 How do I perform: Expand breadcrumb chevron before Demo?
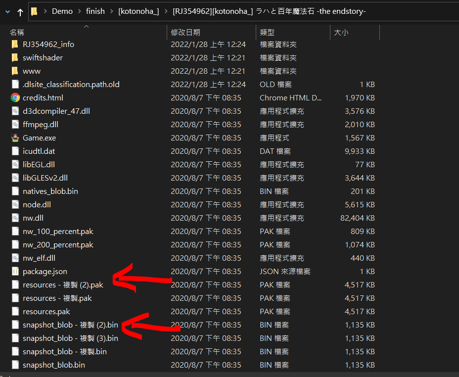point(46,11)
